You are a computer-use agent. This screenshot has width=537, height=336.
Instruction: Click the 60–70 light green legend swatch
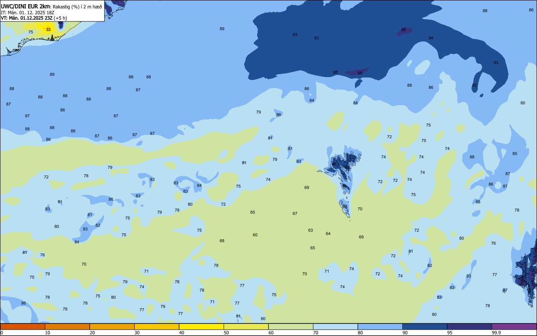291,326
